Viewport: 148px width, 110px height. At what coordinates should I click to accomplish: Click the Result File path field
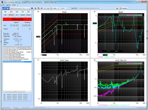pyautogui.click(x=97, y=8)
